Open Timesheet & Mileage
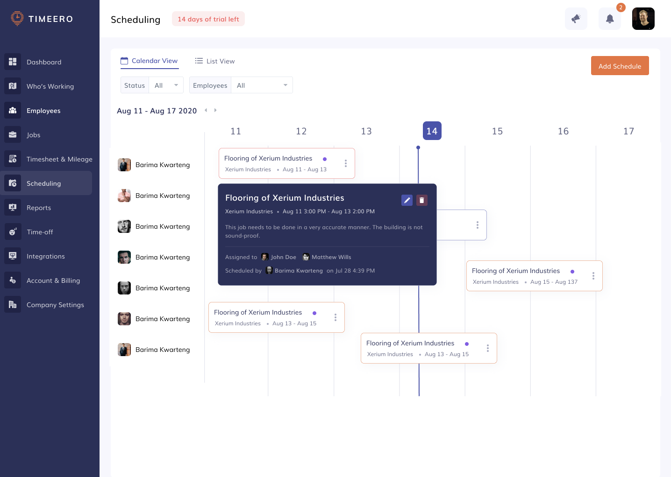Viewport: 671px width, 477px height. (x=59, y=159)
